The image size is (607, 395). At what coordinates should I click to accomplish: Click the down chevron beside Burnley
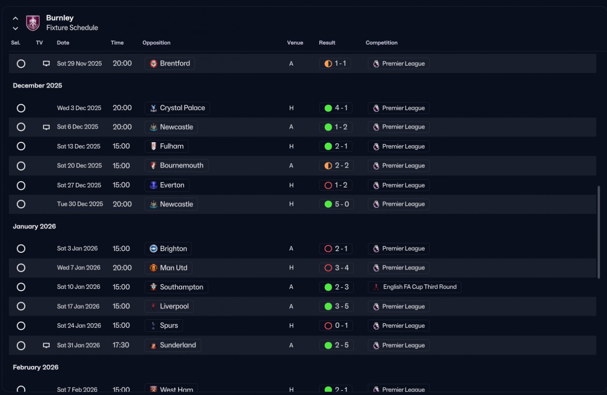pos(16,28)
